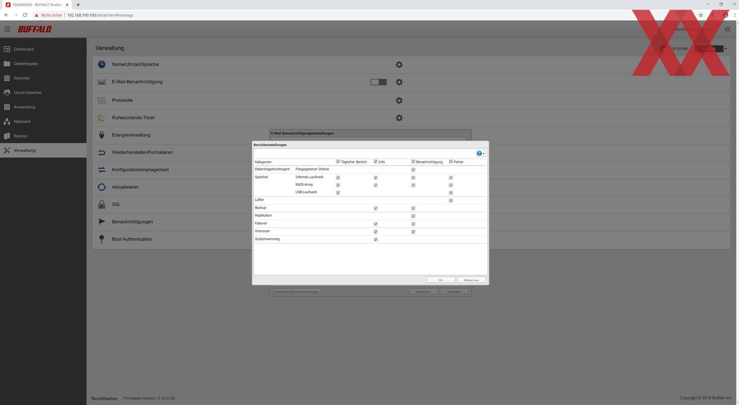
Task: Click Schließen in the E-Mail settings dialog
Action: [x=454, y=292]
